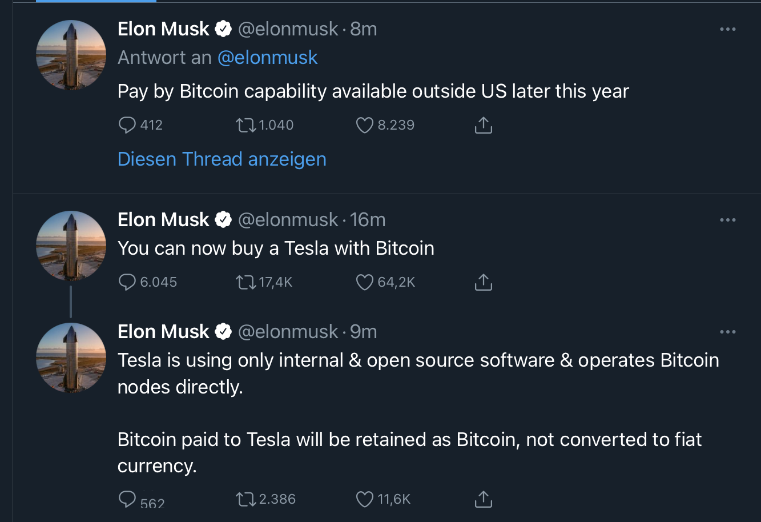Reply to the 'Pay by Bitcoin capability' tweet

pos(127,125)
